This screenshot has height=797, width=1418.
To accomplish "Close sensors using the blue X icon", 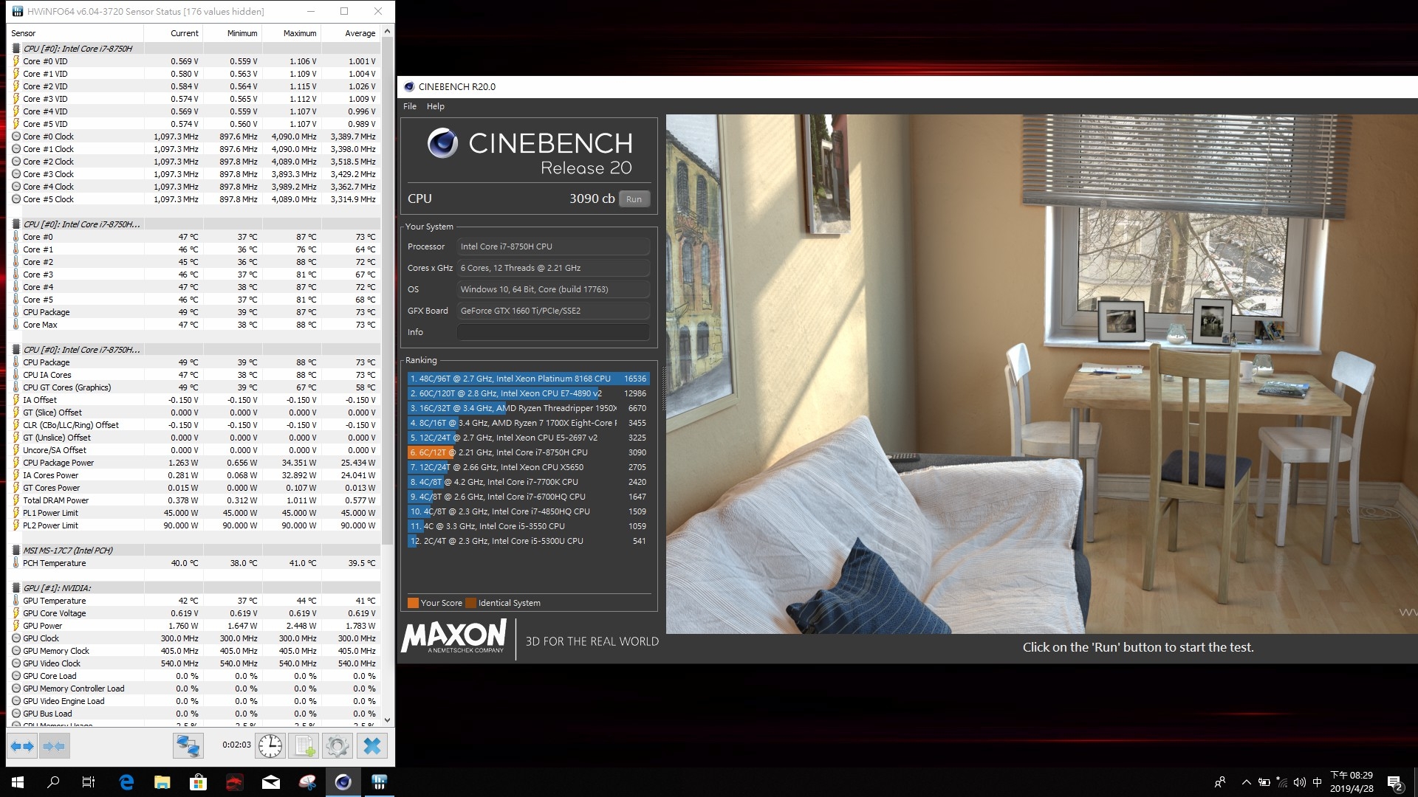I will point(372,746).
